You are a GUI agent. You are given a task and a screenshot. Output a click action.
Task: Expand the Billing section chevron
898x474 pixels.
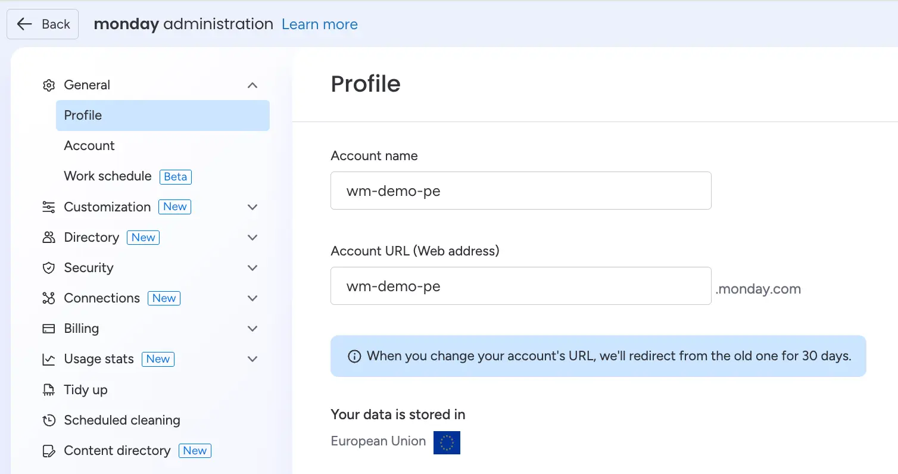(x=252, y=329)
